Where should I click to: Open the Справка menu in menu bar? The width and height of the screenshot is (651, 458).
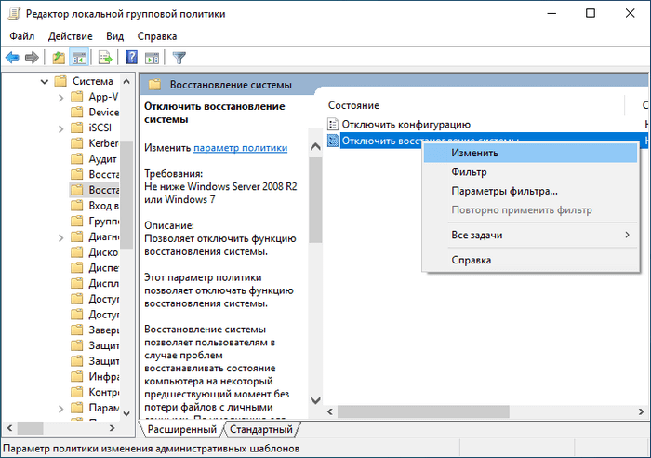click(157, 36)
